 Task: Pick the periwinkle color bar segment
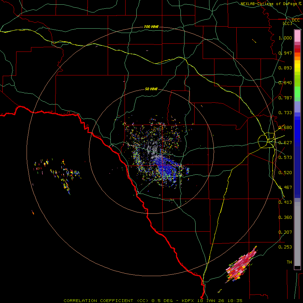[x=297, y=107]
